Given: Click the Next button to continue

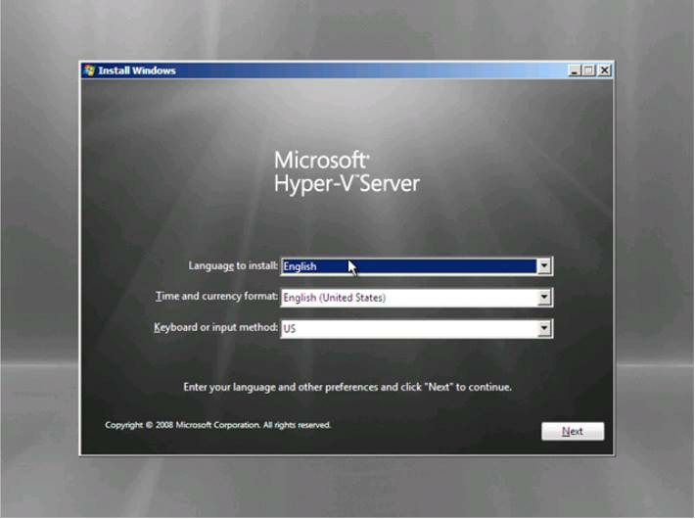Looking at the screenshot, I should [x=573, y=431].
